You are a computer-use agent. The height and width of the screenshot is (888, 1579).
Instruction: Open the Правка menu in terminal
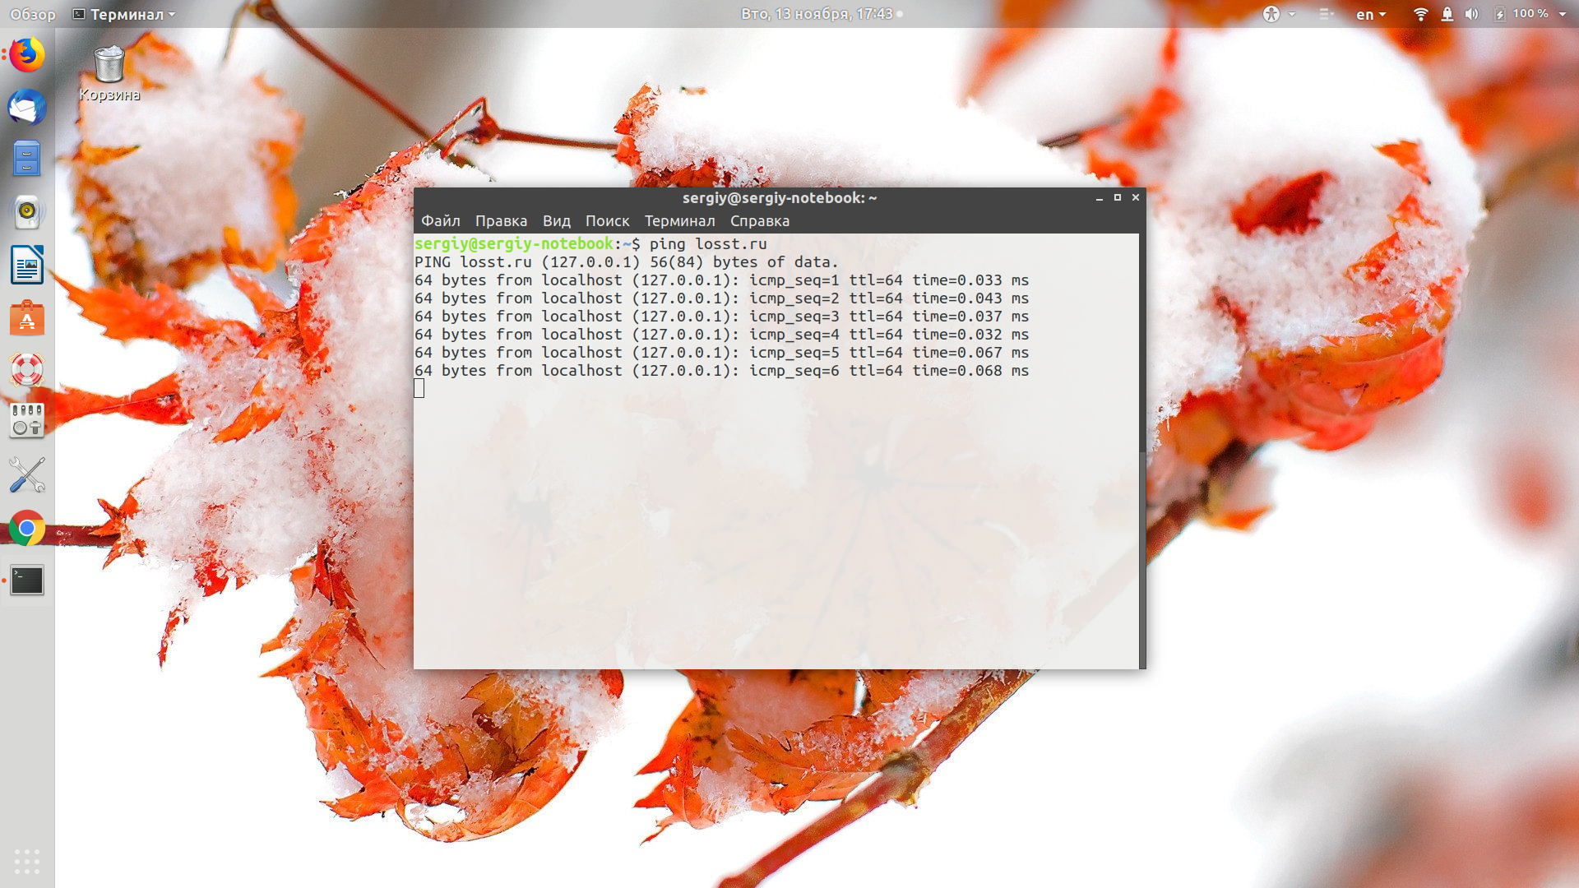tap(501, 220)
